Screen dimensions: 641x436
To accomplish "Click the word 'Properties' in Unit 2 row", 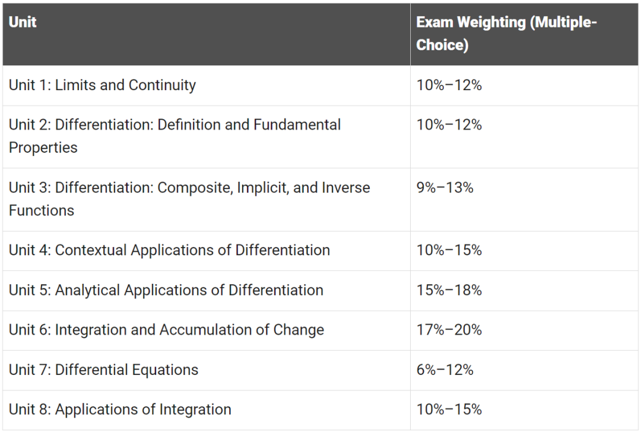I will (43, 148).
